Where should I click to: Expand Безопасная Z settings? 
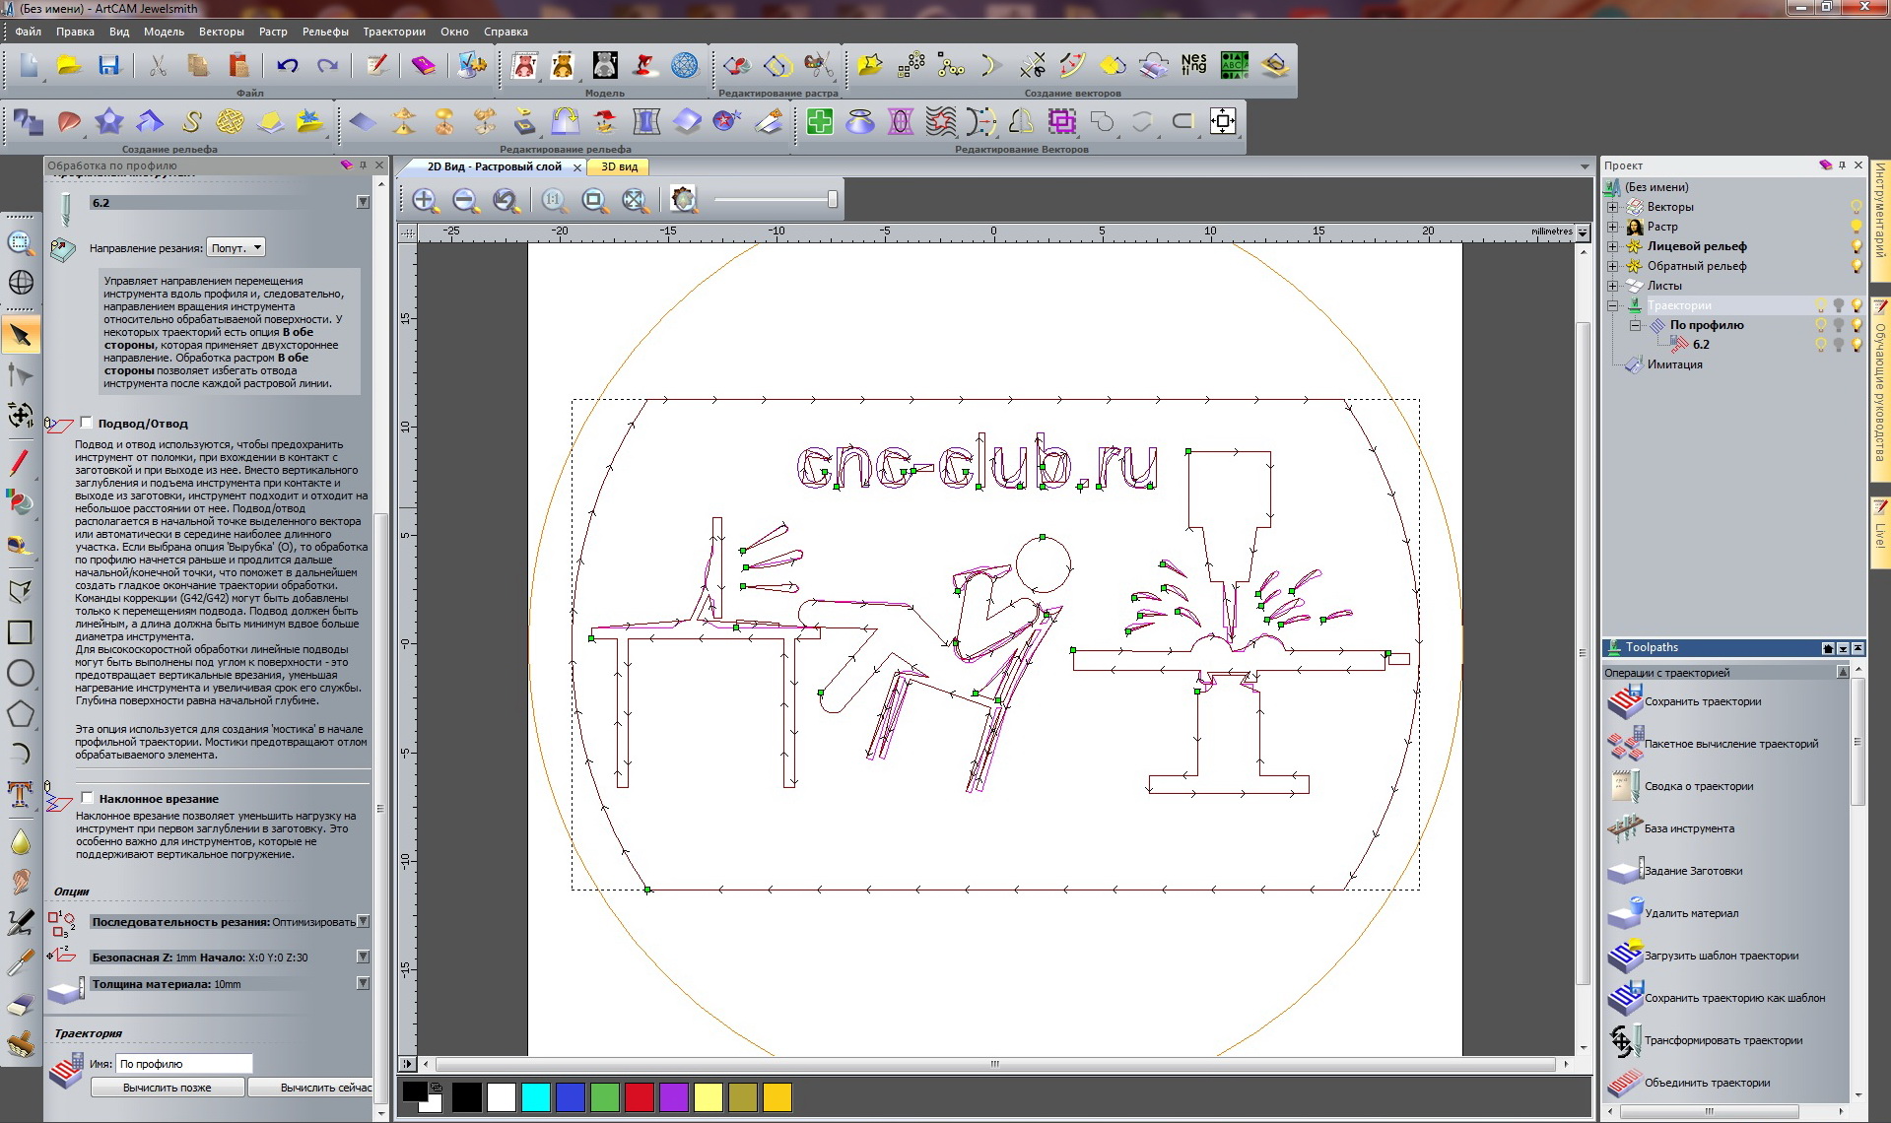point(363,957)
